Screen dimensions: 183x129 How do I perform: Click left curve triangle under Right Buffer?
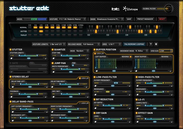(x=136, y=71)
